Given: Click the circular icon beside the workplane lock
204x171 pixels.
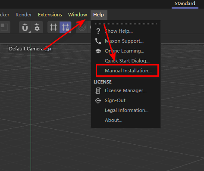Looking at the screenshot, I should coord(82,27).
